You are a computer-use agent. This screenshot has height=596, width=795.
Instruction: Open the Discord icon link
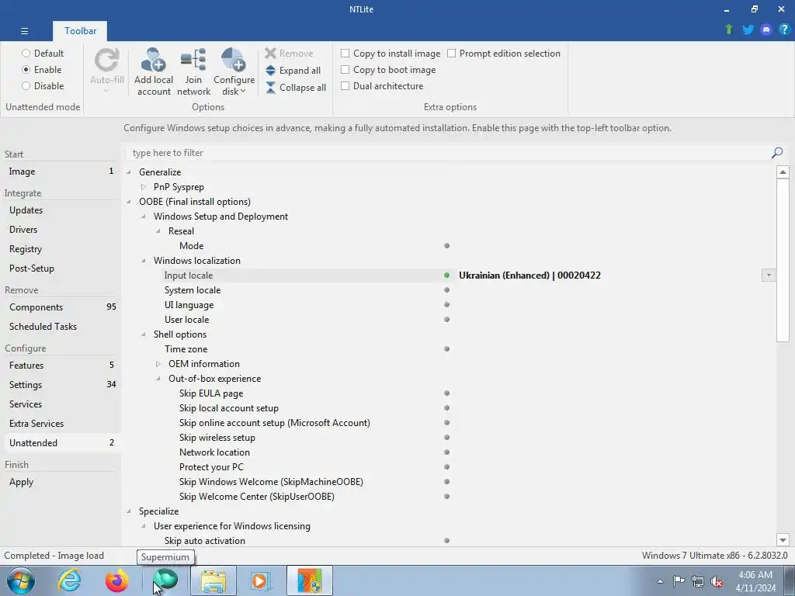[766, 29]
